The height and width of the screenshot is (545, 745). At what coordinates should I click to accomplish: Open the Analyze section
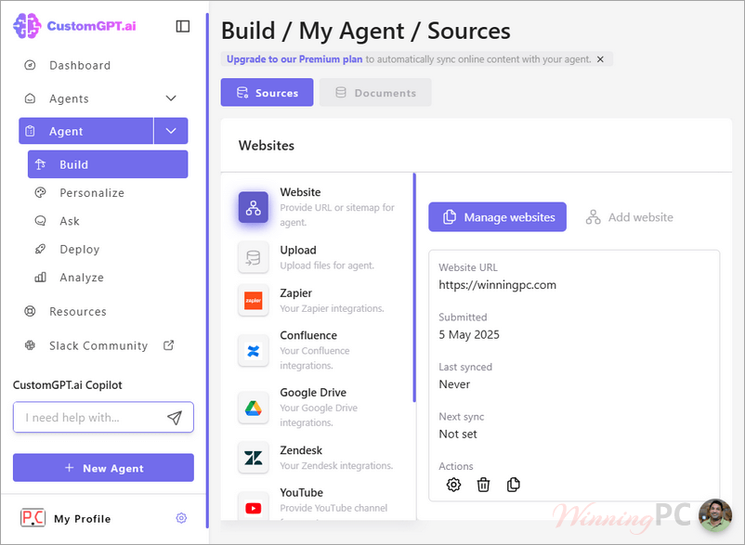pyautogui.click(x=81, y=278)
